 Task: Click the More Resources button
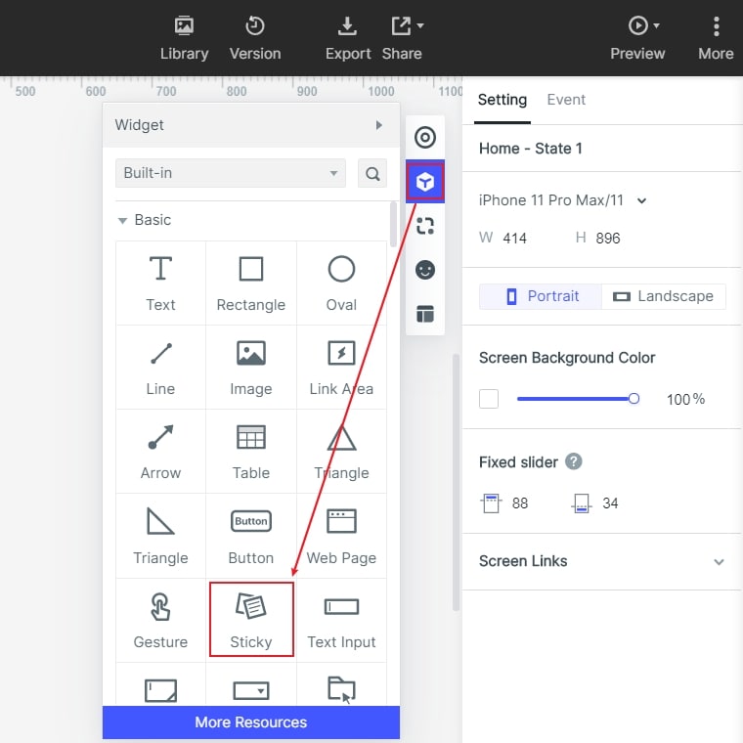(251, 722)
